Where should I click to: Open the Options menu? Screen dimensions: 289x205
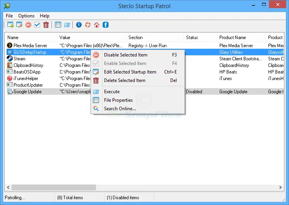(26, 16)
